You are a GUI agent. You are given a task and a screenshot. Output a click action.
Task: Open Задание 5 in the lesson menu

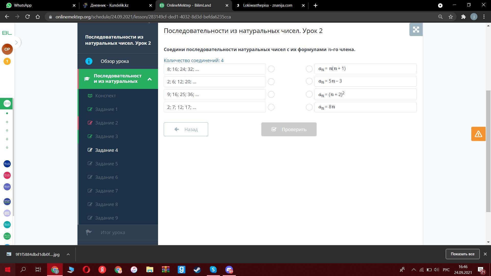[106, 164]
